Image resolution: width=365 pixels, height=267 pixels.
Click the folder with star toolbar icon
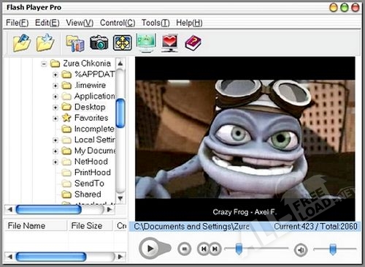pyautogui.click(x=45, y=43)
